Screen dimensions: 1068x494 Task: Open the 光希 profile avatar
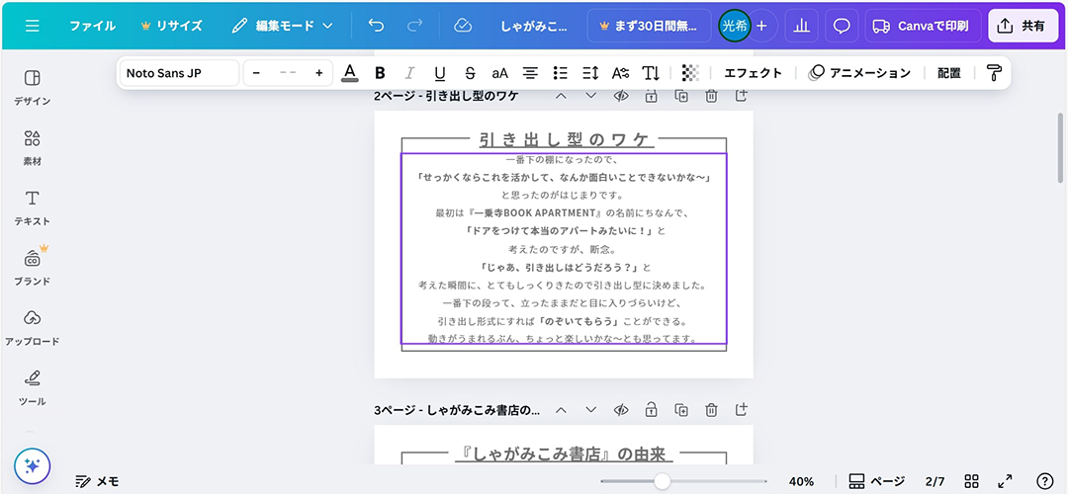[x=734, y=26]
